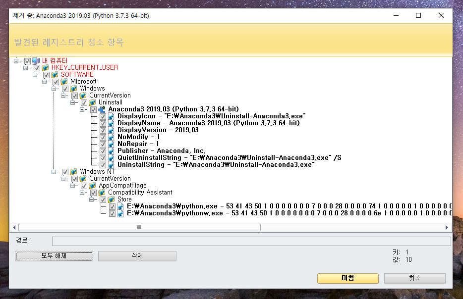The width and height of the screenshot is (463, 299).
Task: Click the Windows NT key icon
Action: pos(73,172)
